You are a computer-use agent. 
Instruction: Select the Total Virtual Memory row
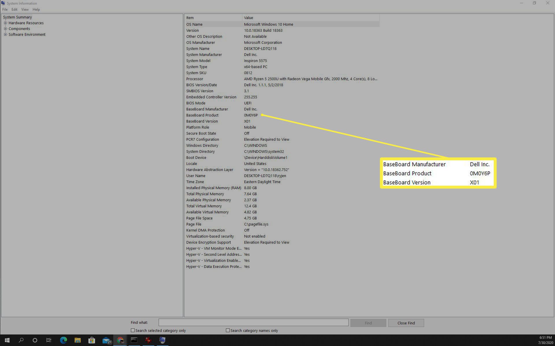[x=282, y=206]
